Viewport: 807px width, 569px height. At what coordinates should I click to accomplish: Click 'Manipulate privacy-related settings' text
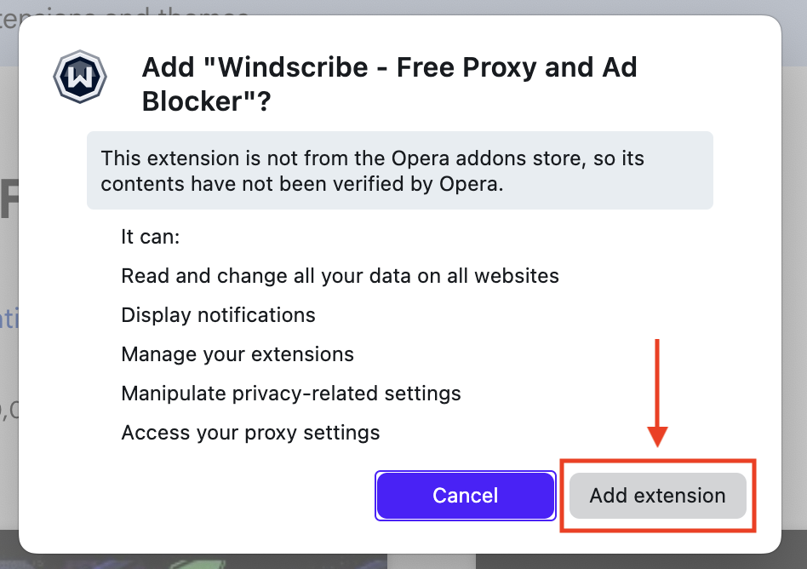291,393
